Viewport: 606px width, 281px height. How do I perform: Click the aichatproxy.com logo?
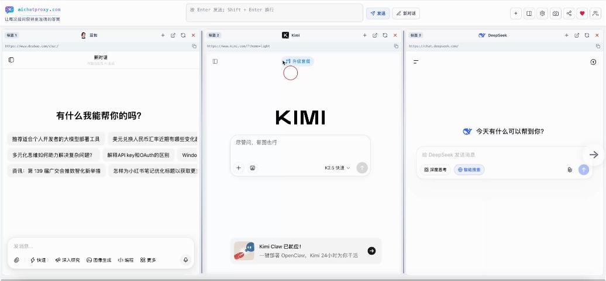pyautogui.click(x=33, y=9)
